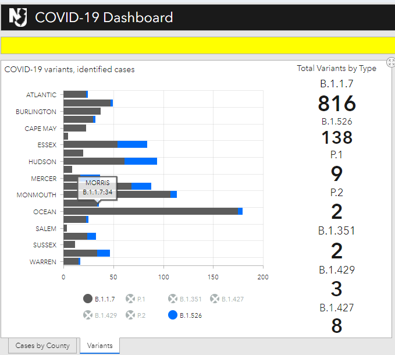Viewport: 395px width, 355px height.
Task: Click the crossed-out B.1.429 legend icon
Action: point(88,315)
